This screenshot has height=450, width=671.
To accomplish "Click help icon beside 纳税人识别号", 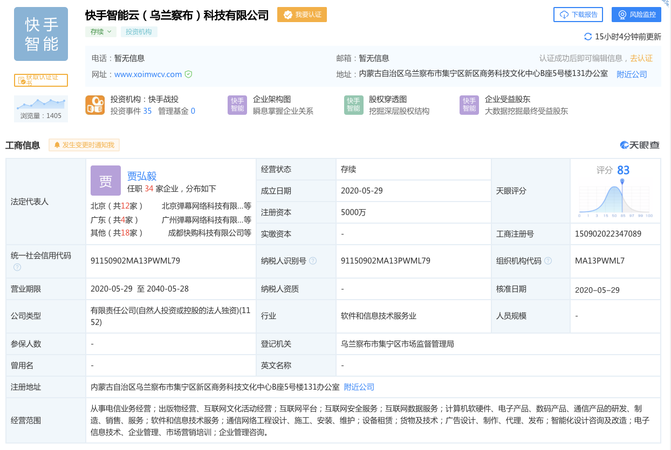I will click(313, 261).
